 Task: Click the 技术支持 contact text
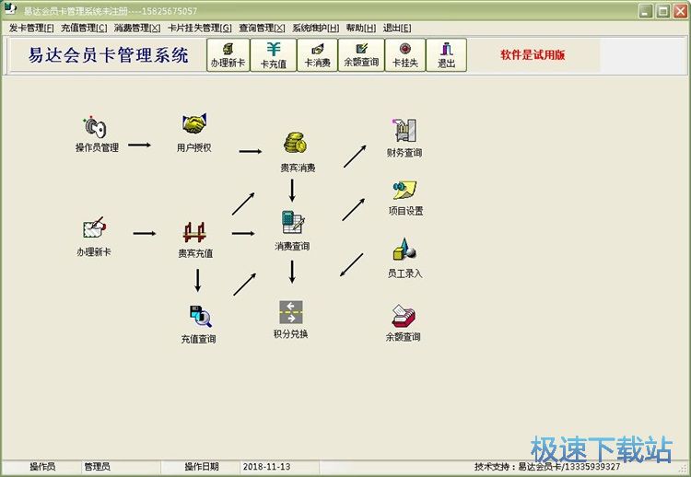[547, 467]
